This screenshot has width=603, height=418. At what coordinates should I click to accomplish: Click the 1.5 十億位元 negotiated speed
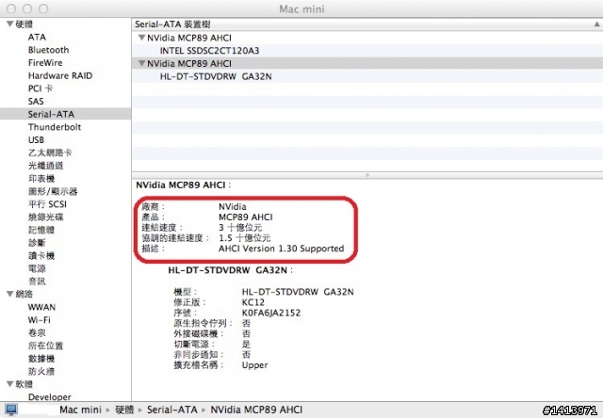click(x=245, y=238)
